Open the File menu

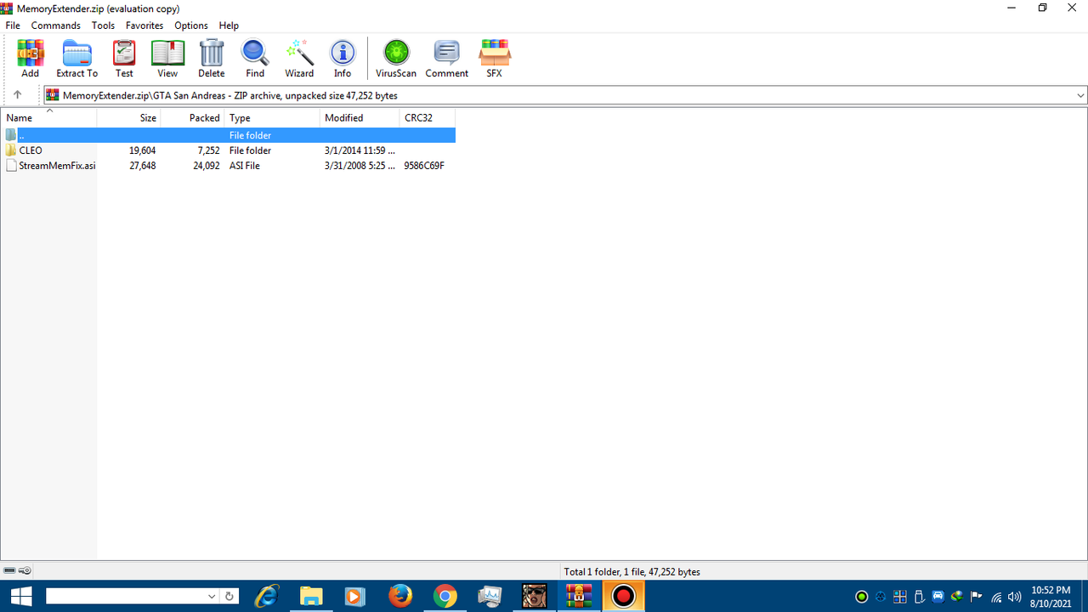(13, 25)
